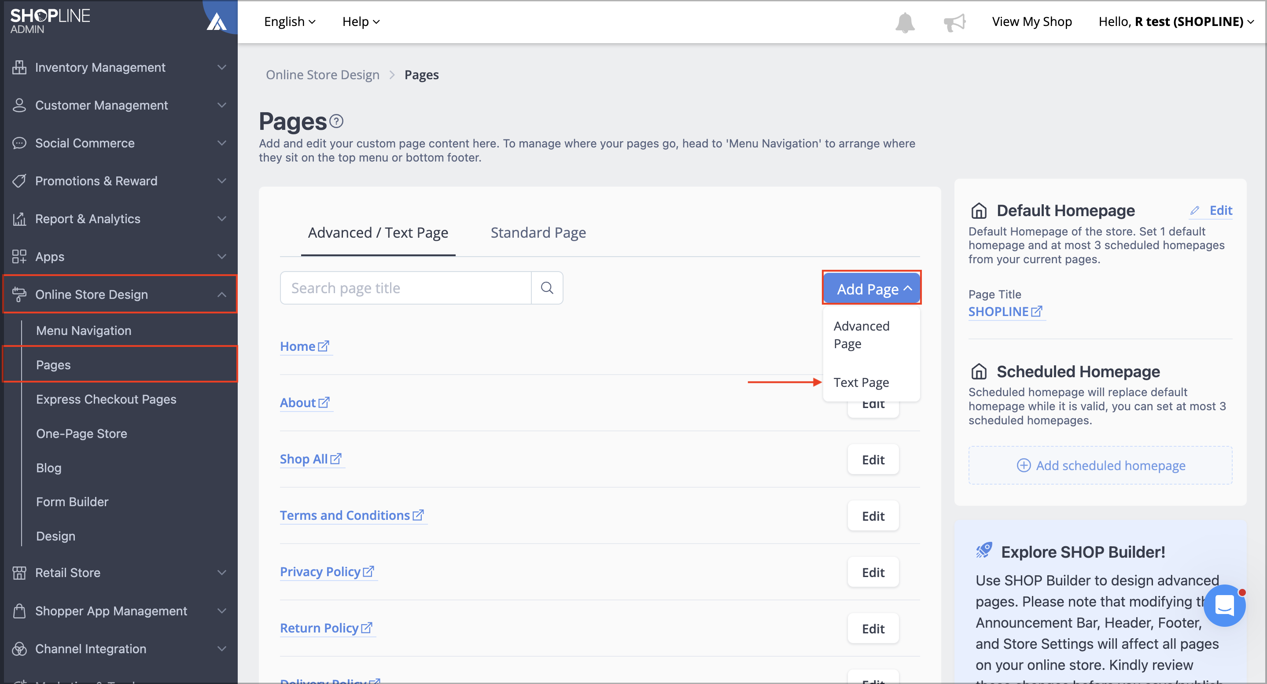This screenshot has height=684, width=1267.
Task: Expand the Retail Store chevron
Action: click(x=222, y=573)
